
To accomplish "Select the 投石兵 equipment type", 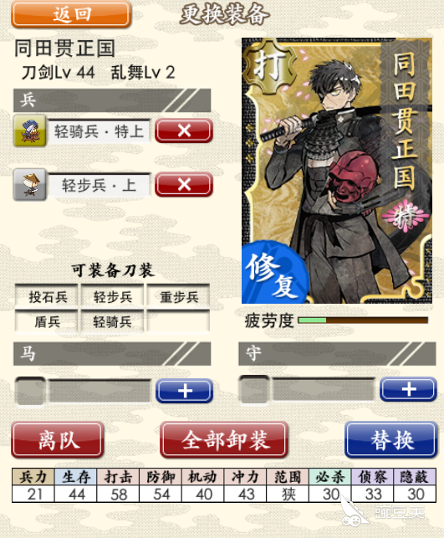I will point(47,296).
